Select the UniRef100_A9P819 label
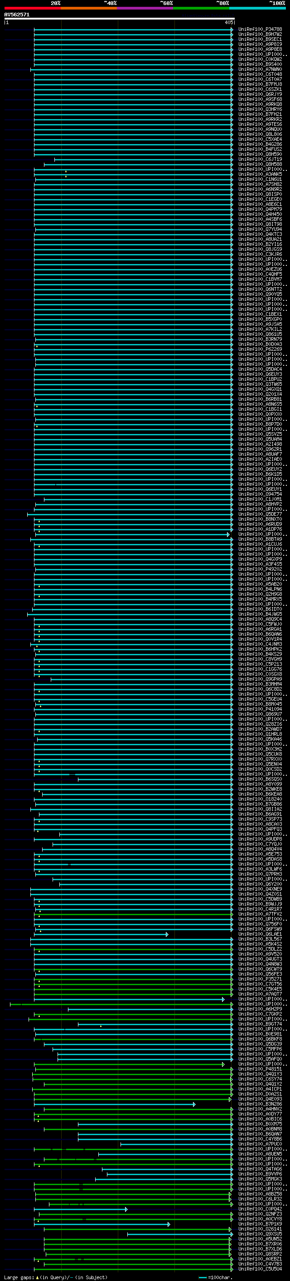Image resolution: width=290 pixels, height=1281 pixels. tap(260, 44)
